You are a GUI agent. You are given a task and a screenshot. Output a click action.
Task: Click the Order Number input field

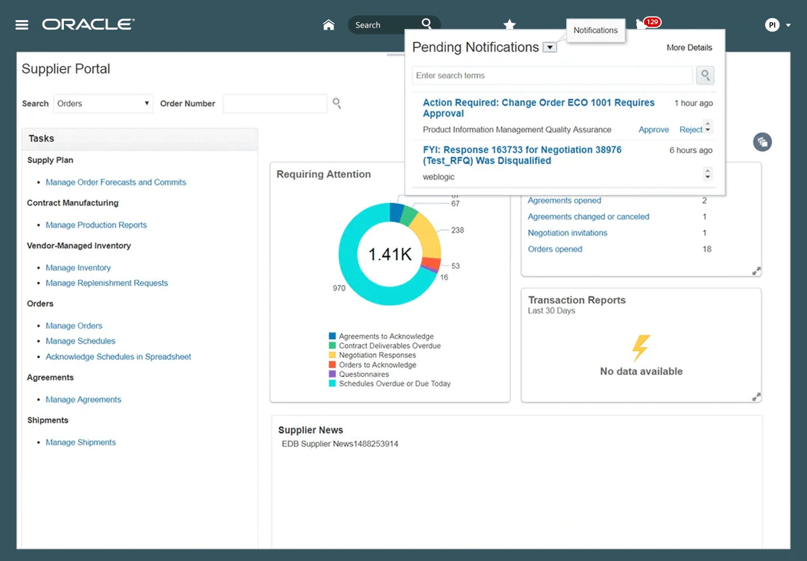click(275, 103)
